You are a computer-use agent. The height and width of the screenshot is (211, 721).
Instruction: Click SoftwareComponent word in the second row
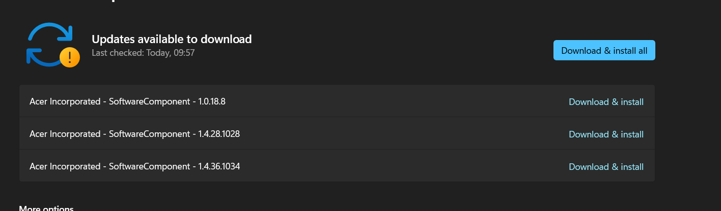[149, 134]
